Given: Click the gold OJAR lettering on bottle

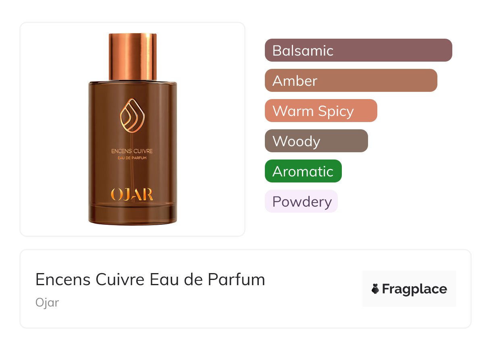Looking at the screenshot, I should [132, 194].
